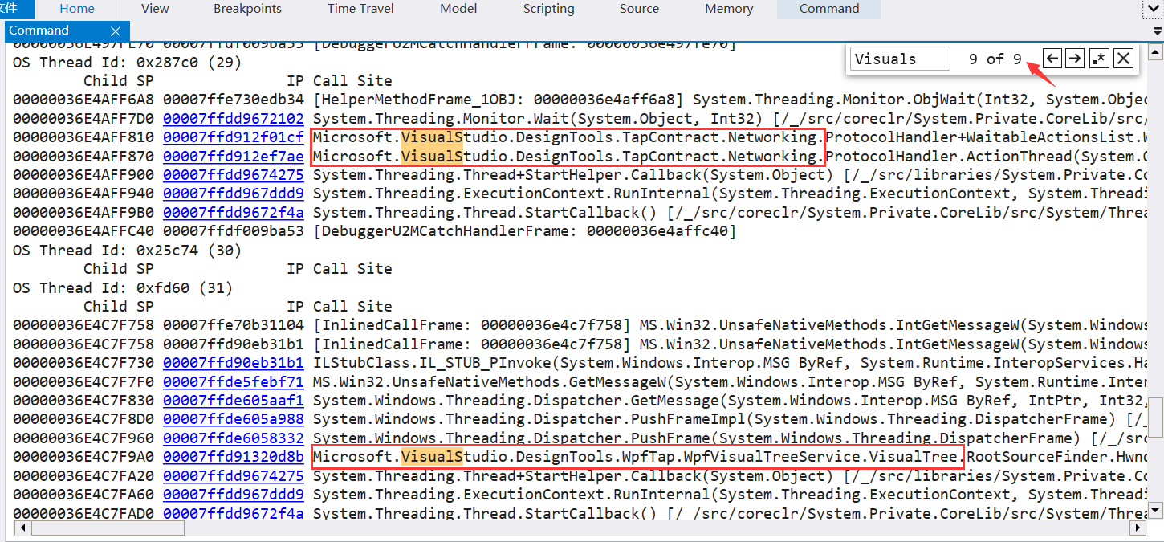Open IP link 00007ffdd9672102
Image resolution: width=1164 pixels, height=542 pixels.
234,119
